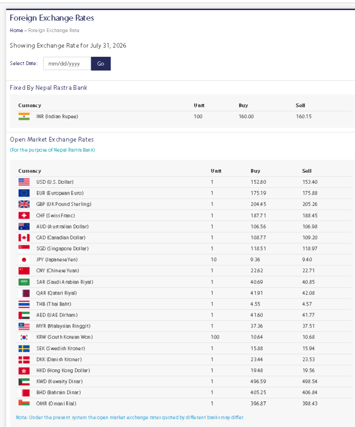This screenshot has height=427, width=355.
Task: Select the European Union flag icon
Action: [x=24, y=193]
